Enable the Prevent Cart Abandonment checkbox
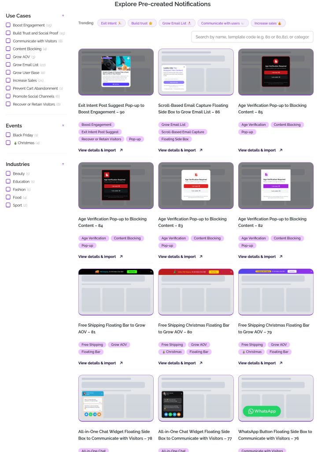The height and width of the screenshot is (452, 325). coord(8,88)
